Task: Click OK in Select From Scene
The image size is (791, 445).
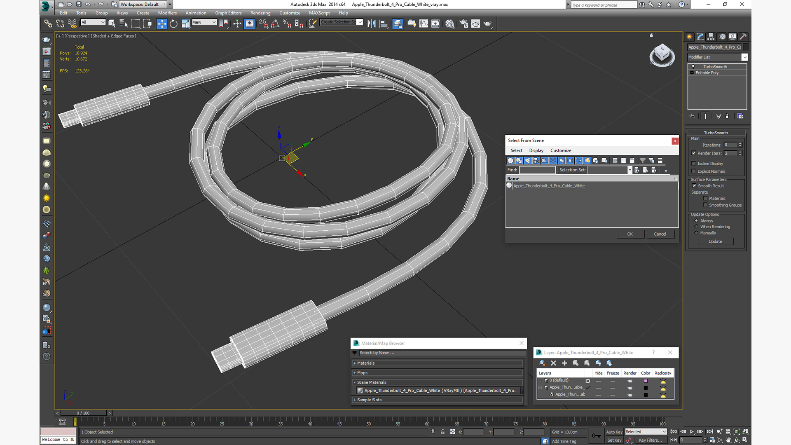Action: 630,234
